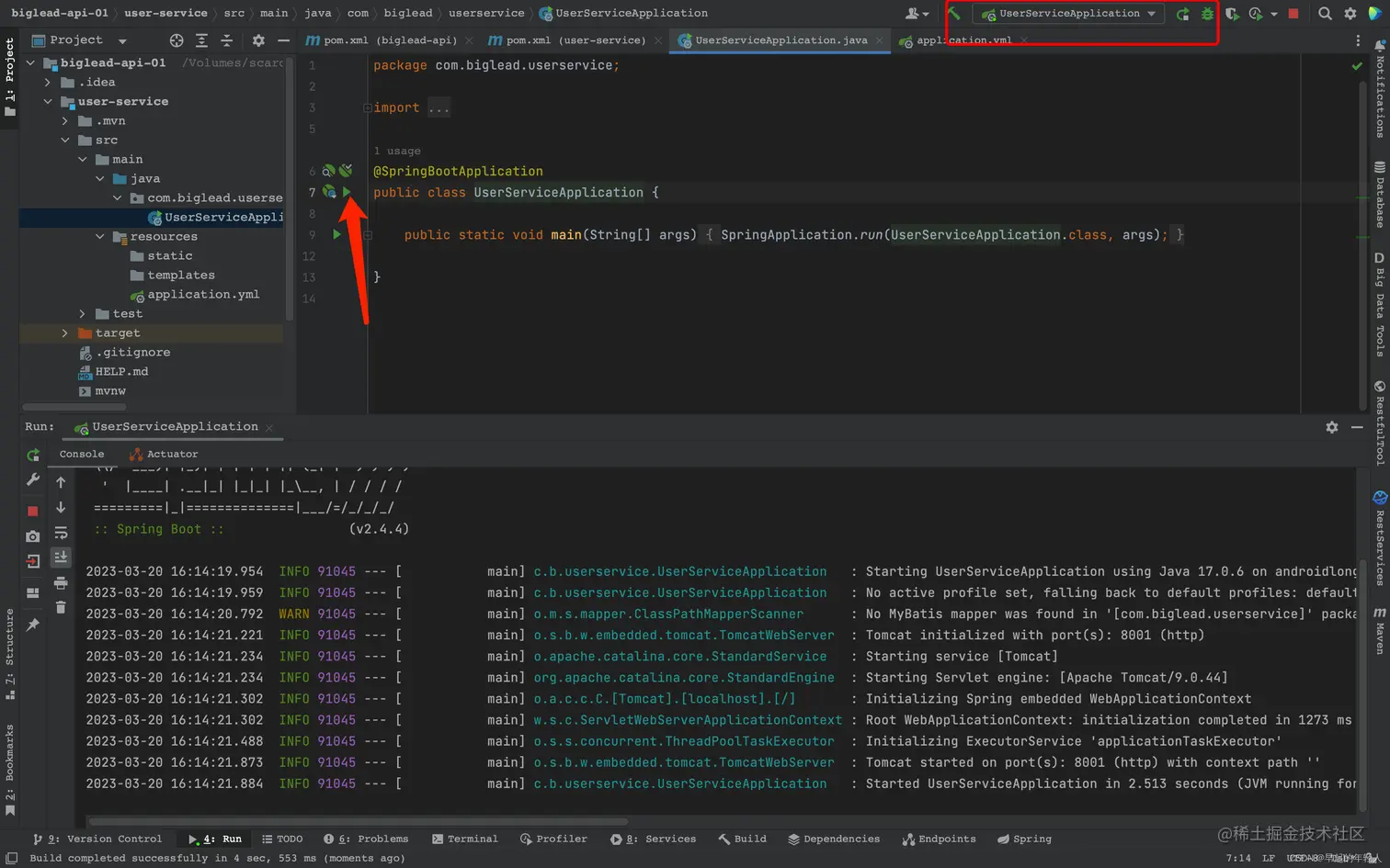The width and height of the screenshot is (1390, 868).
Task: Open the Terminal tool window
Action: tap(464, 839)
